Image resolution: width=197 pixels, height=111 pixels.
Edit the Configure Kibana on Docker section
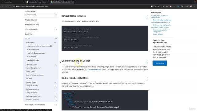click(x=147, y=61)
